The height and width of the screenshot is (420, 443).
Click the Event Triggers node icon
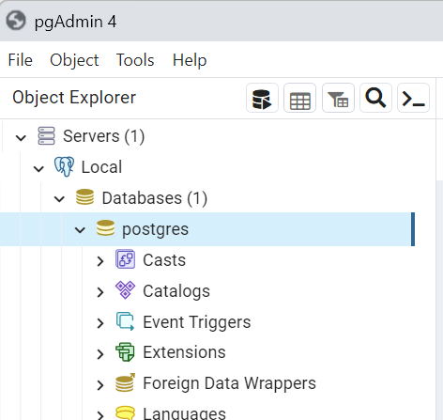125,321
